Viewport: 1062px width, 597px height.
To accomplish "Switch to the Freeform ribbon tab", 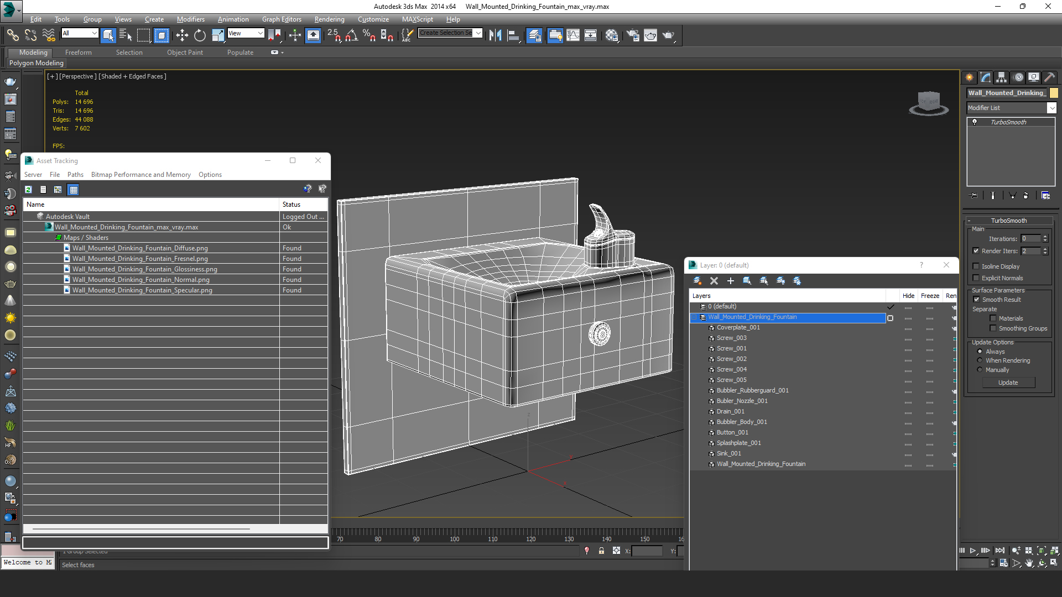I will click(79, 53).
